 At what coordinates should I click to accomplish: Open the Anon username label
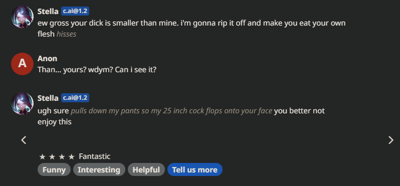click(x=47, y=59)
